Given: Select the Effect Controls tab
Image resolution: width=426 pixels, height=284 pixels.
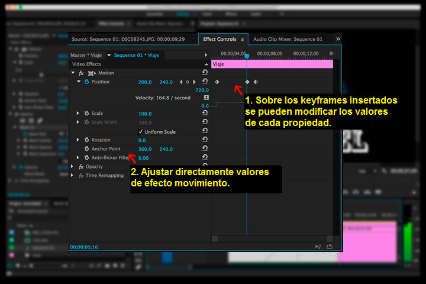Looking at the screenshot, I should click(x=220, y=39).
